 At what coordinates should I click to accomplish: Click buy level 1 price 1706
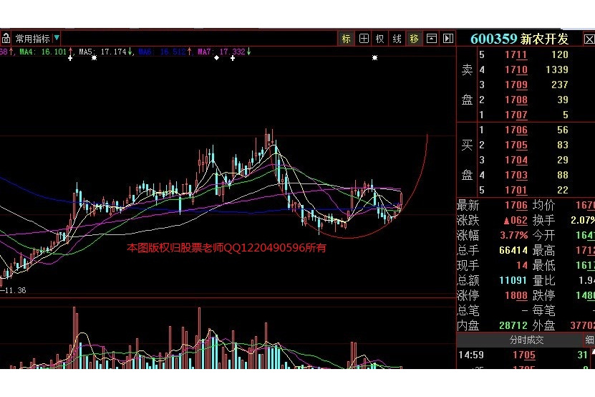516,130
